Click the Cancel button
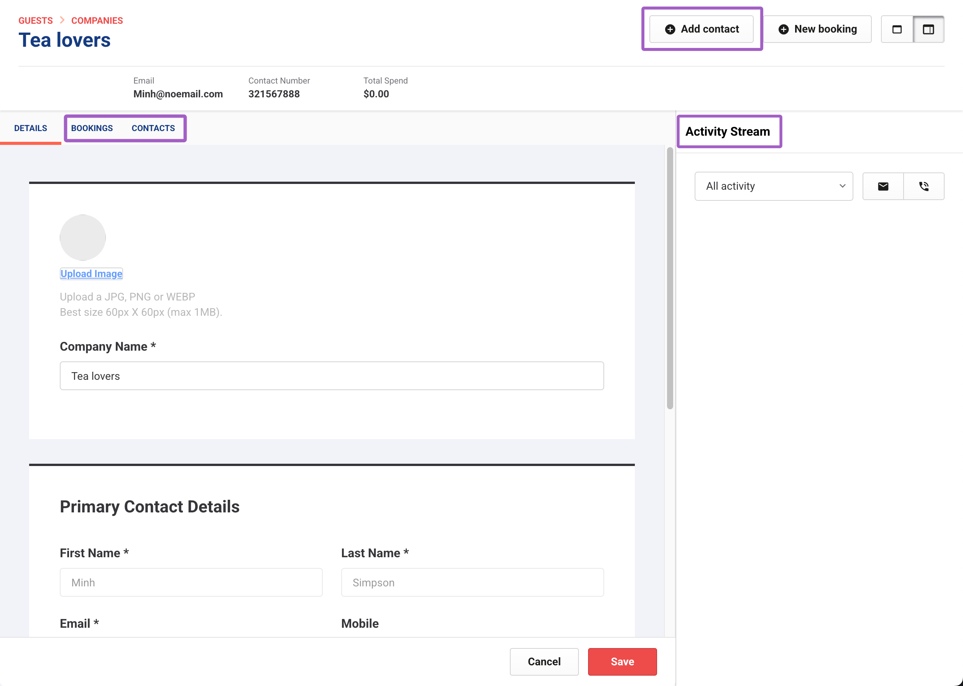The image size is (963, 686). (544, 661)
